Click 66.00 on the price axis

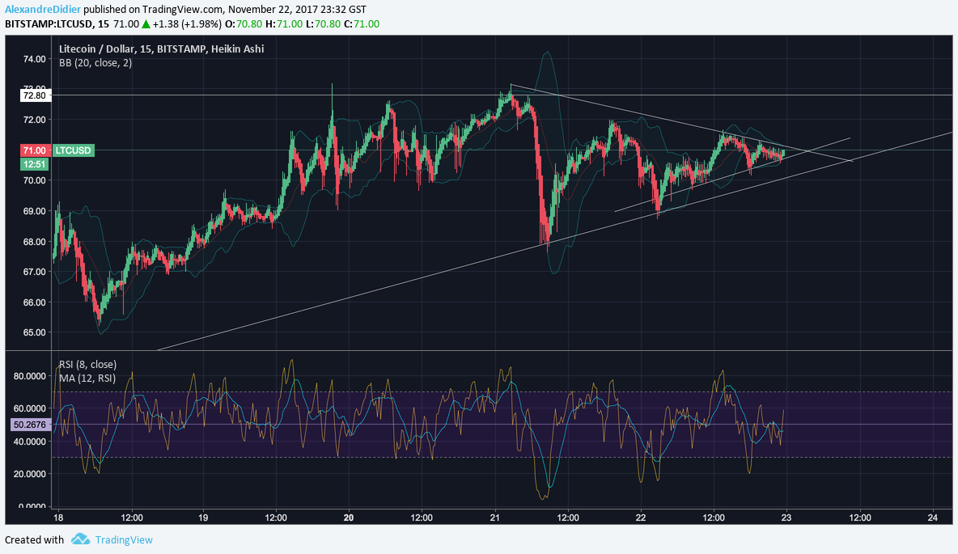[x=34, y=302]
